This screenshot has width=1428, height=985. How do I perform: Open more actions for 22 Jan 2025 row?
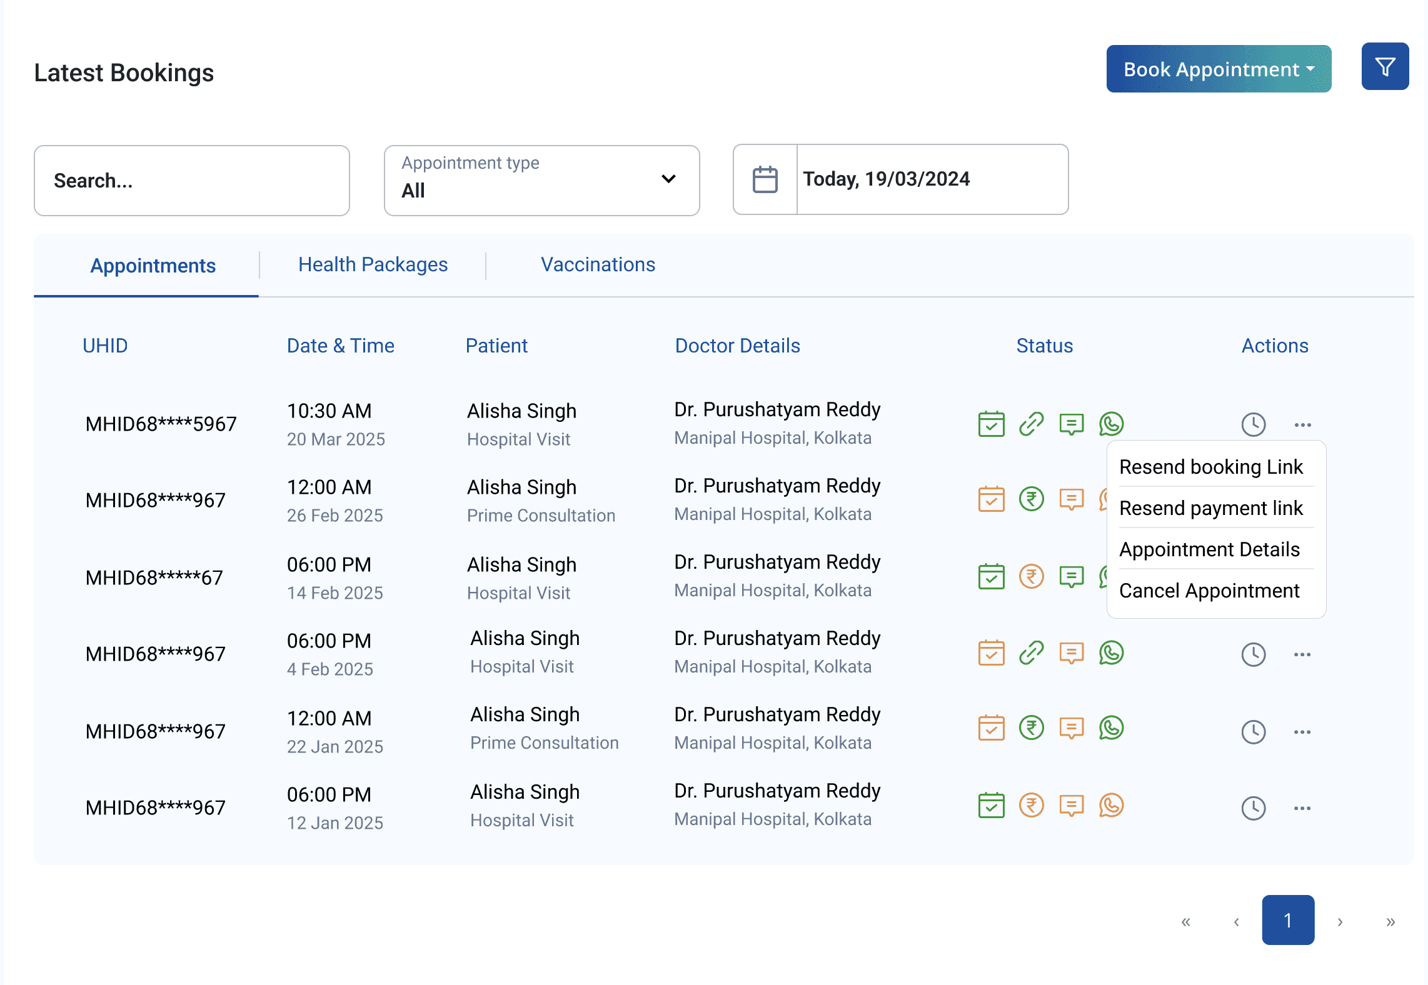1302,732
